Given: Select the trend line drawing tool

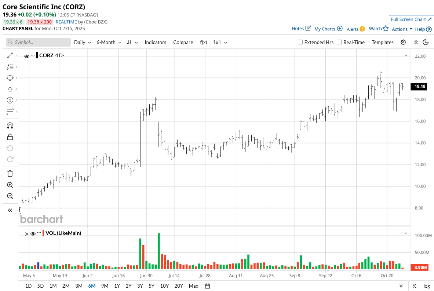Looking at the screenshot, I should (10, 56).
